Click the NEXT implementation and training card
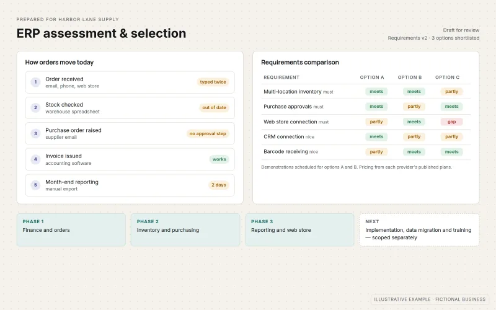Screen dimensions: 496x310 tap(419, 230)
